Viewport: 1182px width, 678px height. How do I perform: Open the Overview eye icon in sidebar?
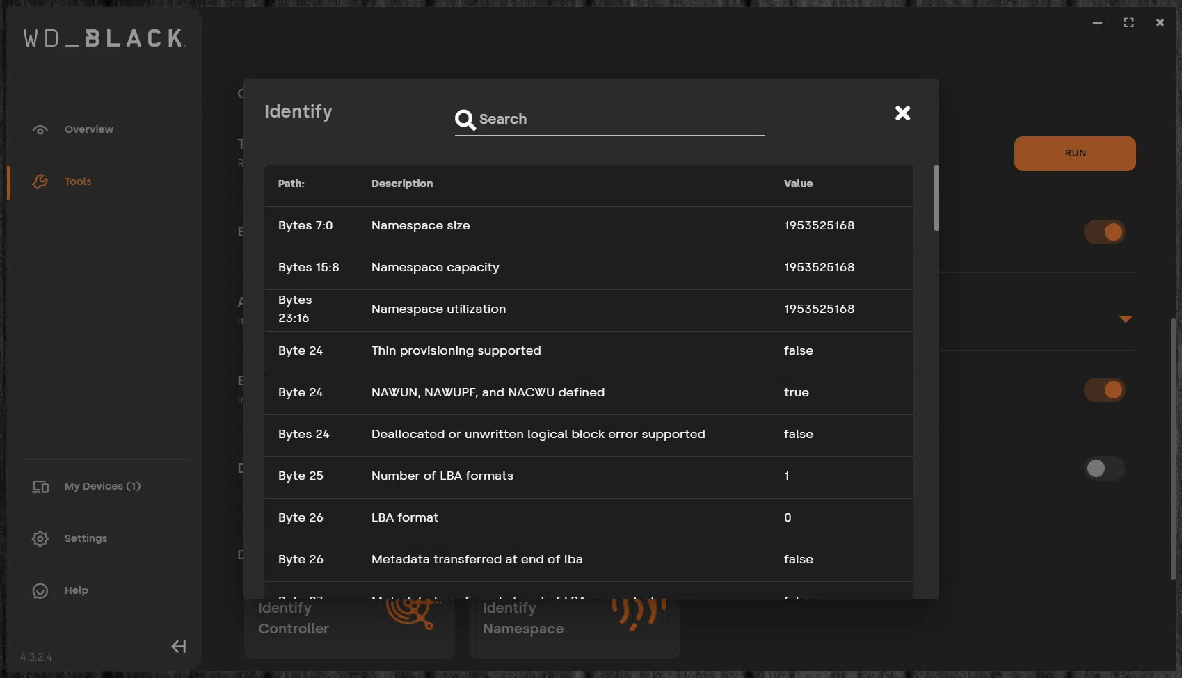40,130
